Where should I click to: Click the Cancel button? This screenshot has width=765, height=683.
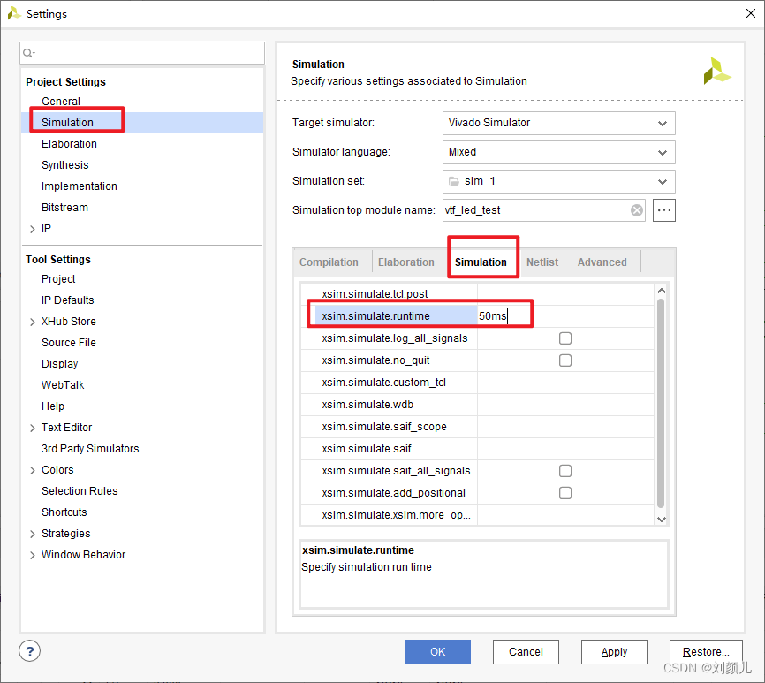coord(526,652)
